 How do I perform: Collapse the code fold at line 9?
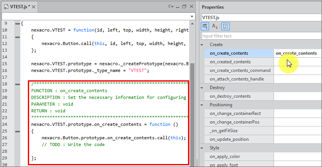click(18, 24)
